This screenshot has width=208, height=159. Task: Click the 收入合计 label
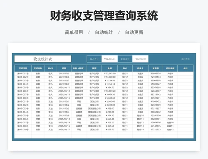pos(94,59)
